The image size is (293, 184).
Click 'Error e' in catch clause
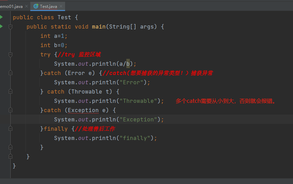[x=80, y=73]
